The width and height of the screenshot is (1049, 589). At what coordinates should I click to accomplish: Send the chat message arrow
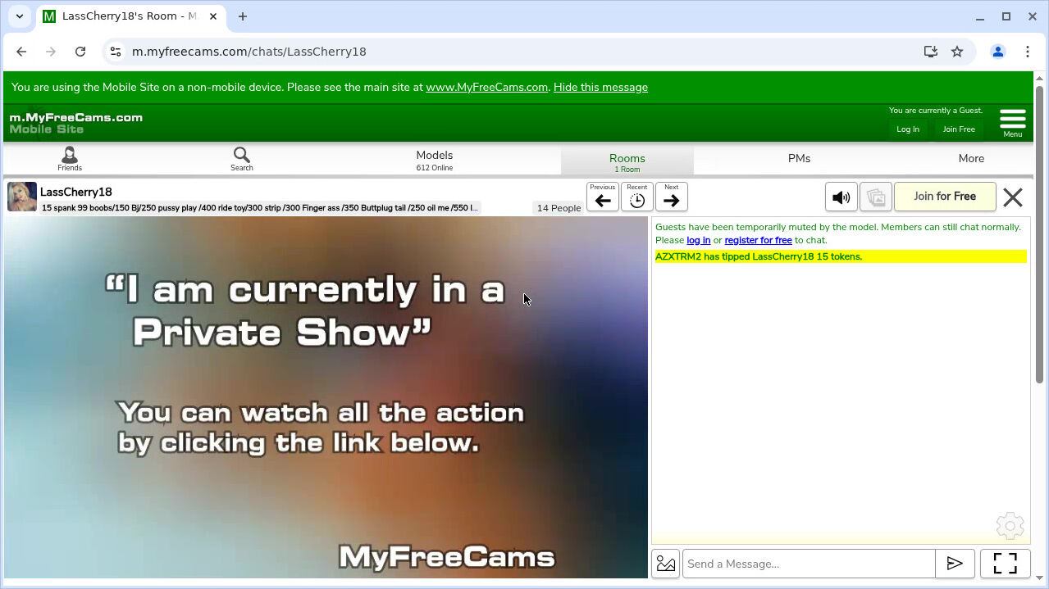click(x=955, y=564)
